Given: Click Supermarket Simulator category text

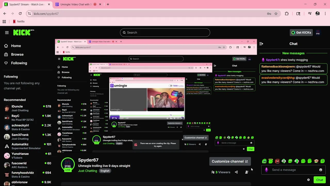Looking at the screenshot, I should tap(26, 148).
